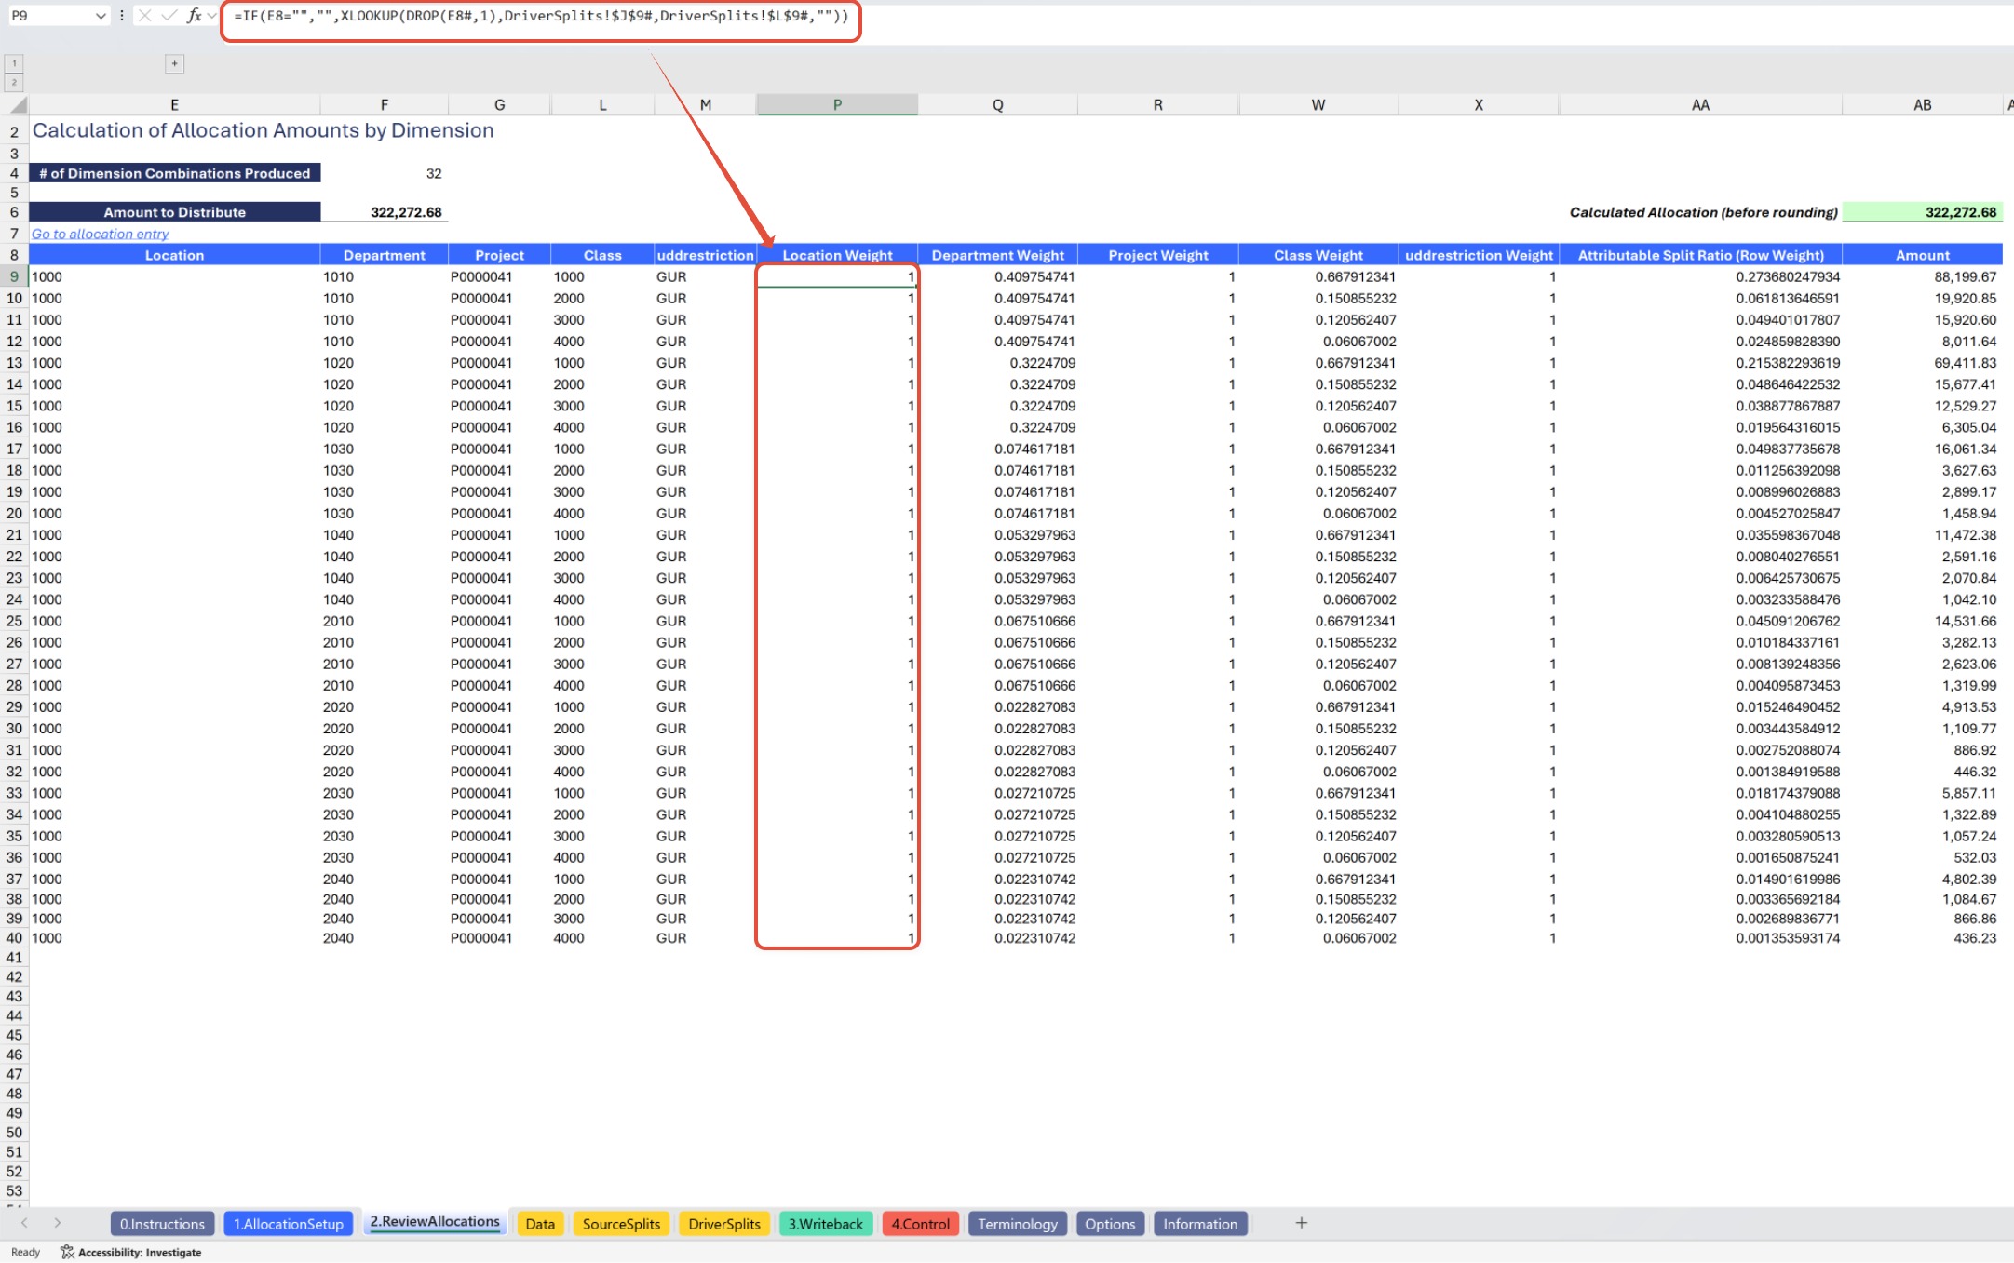Expand the dropdown next to fx
The width and height of the screenshot is (2014, 1263).
pos(212,15)
